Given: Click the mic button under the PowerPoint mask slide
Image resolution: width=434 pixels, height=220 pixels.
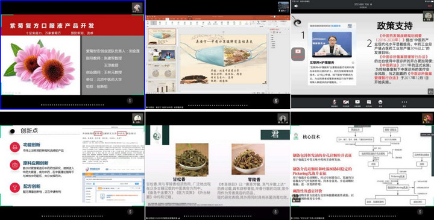Looking at the screenshot, I should tap(275, 101).
